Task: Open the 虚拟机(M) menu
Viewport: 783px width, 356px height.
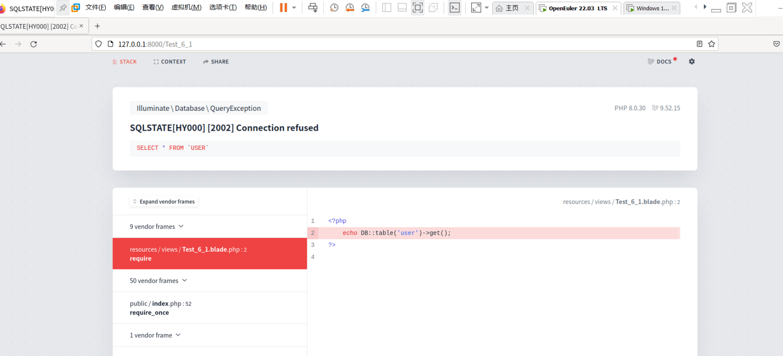Action: (186, 7)
